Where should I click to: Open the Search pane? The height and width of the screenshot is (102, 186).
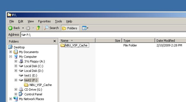52,28
